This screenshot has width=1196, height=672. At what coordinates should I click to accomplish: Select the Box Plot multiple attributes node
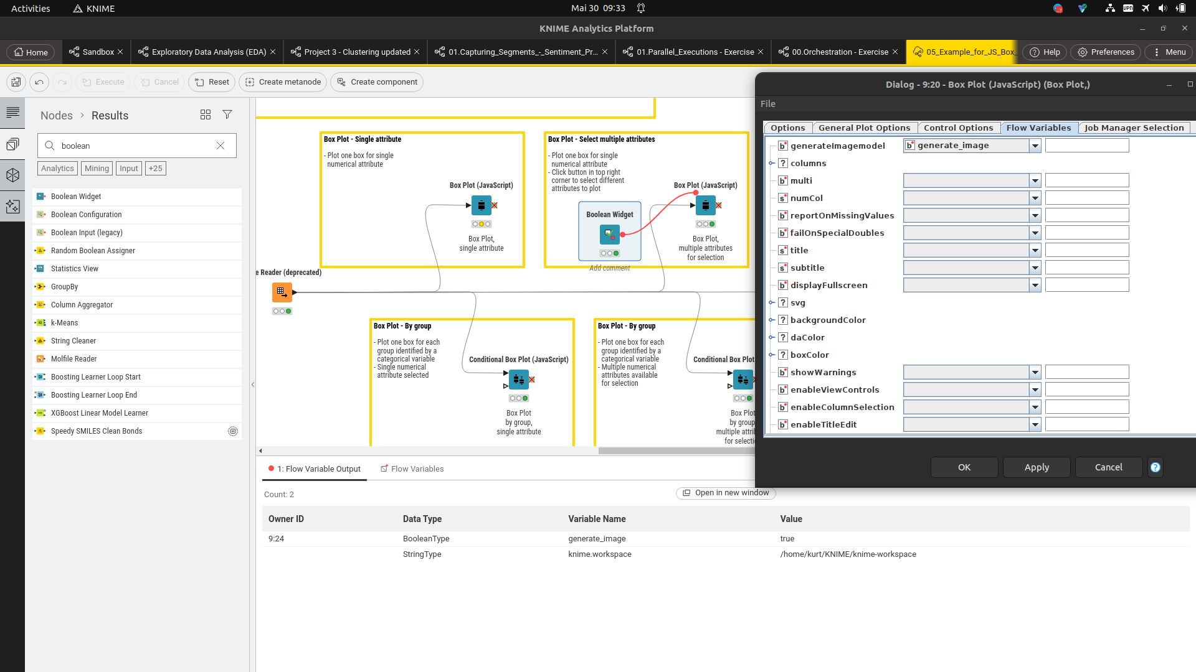point(705,205)
